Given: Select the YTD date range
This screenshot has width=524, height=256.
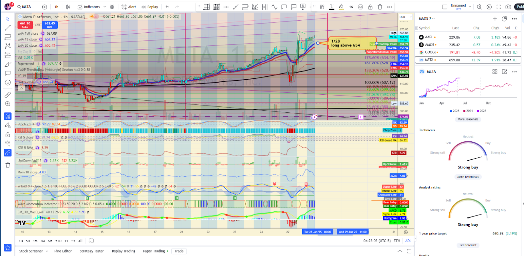Looking at the screenshot, I should [x=58, y=241].
